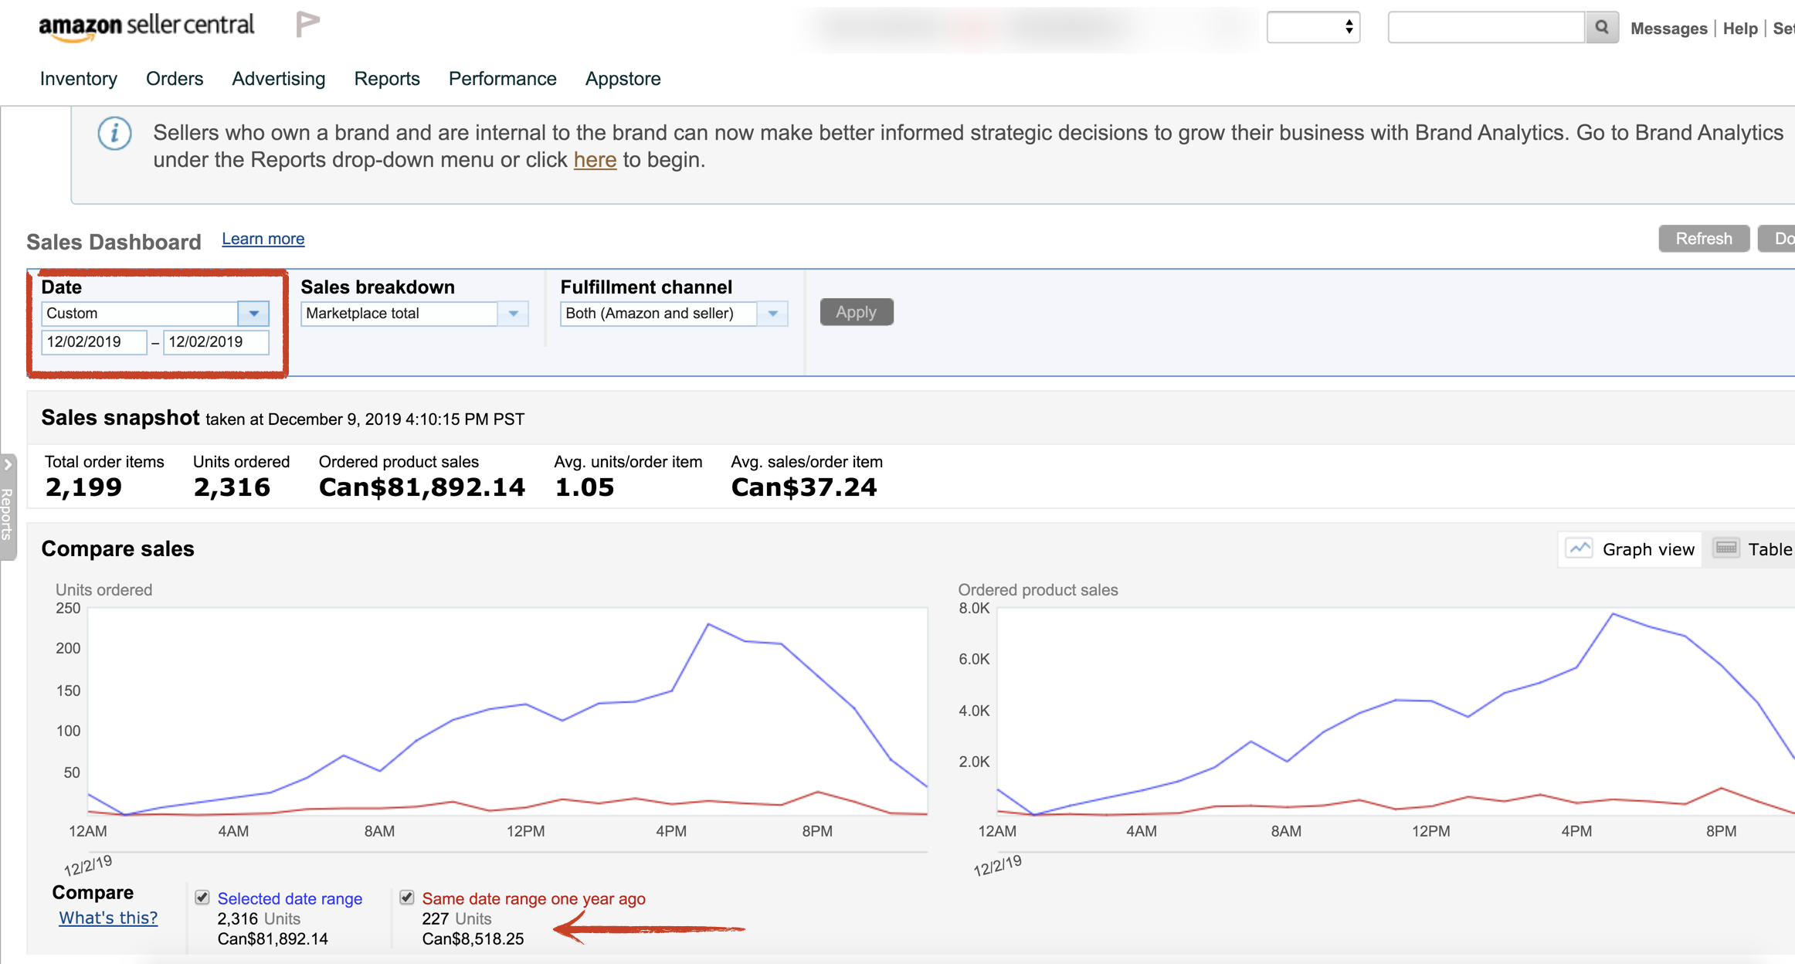Click the Can$37.24 average sales value
Viewport: 1795px width, 964px height.
point(804,487)
